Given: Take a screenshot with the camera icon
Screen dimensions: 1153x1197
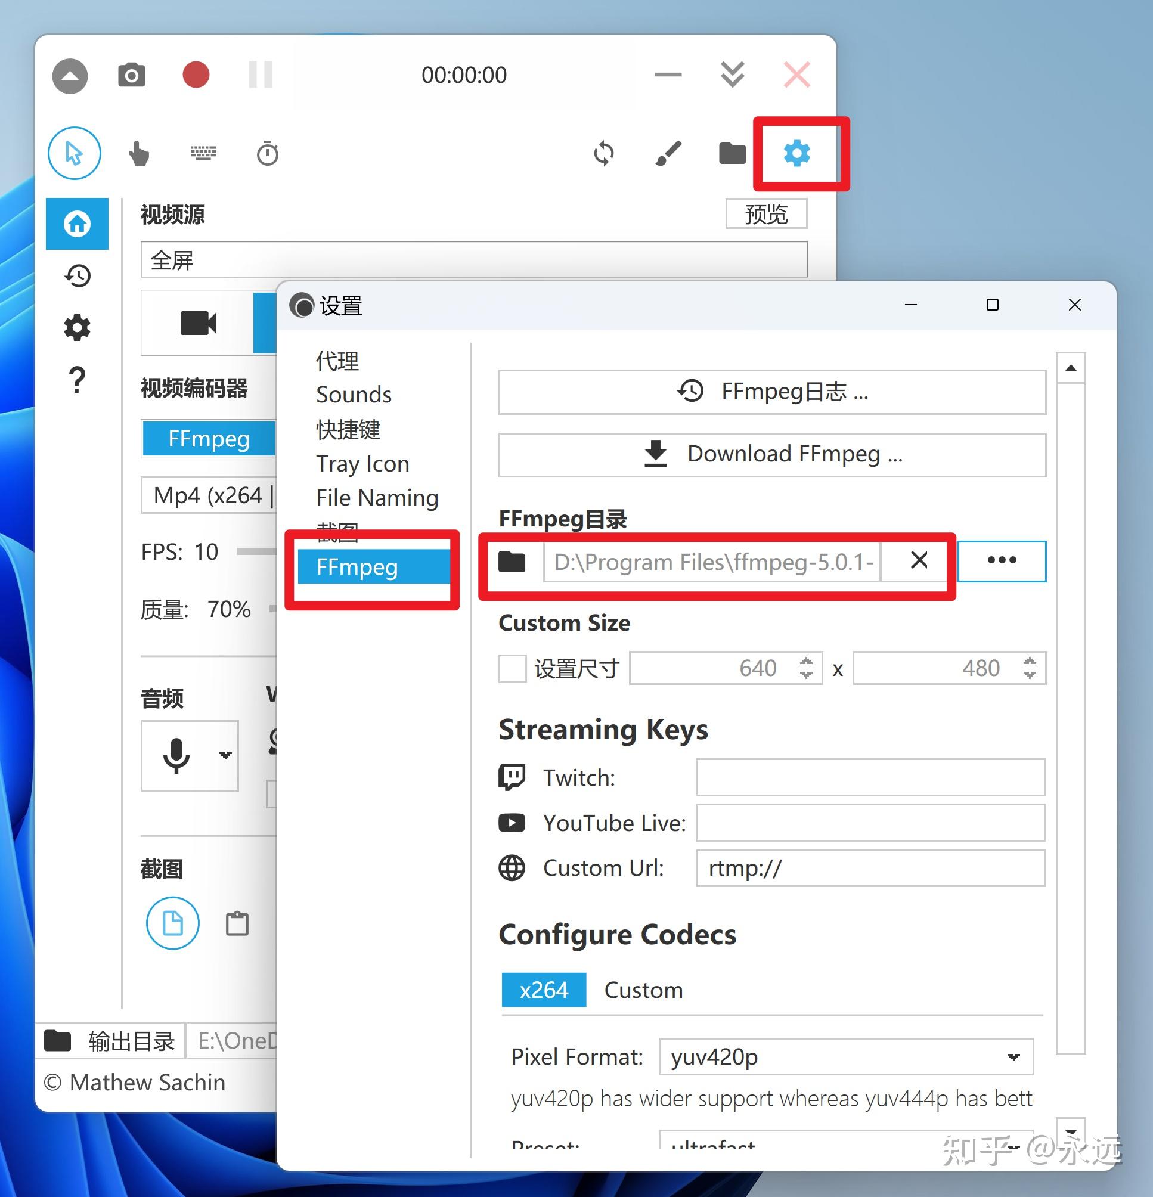Looking at the screenshot, I should (x=131, y=75).
